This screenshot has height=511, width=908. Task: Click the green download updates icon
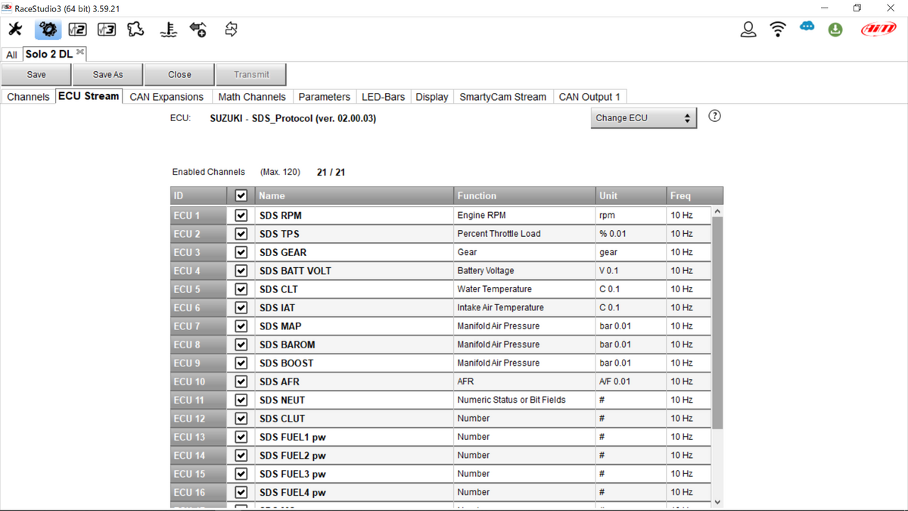[835, 30]
